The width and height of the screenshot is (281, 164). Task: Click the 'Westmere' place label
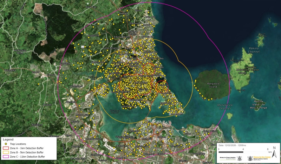(134, 131)
